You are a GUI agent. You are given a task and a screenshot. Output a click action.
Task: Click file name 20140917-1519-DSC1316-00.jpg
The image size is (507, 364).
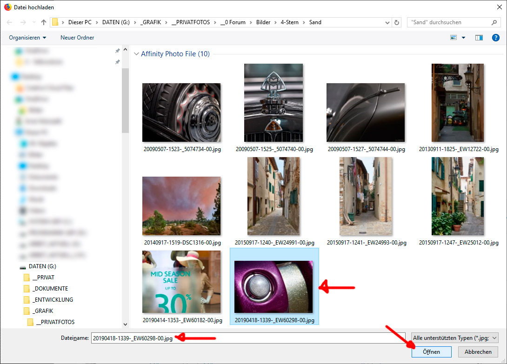[x=182, y=243]
